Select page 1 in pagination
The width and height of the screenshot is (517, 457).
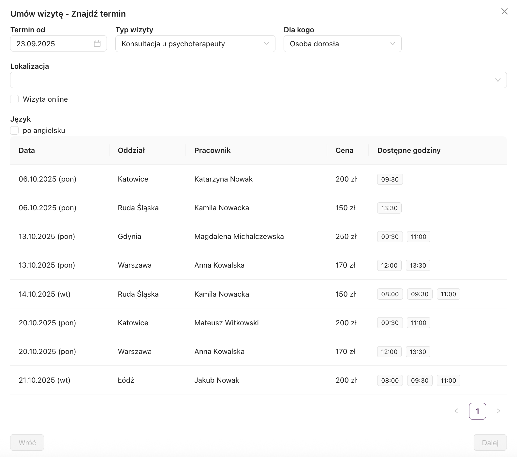(x=477, y=411)
